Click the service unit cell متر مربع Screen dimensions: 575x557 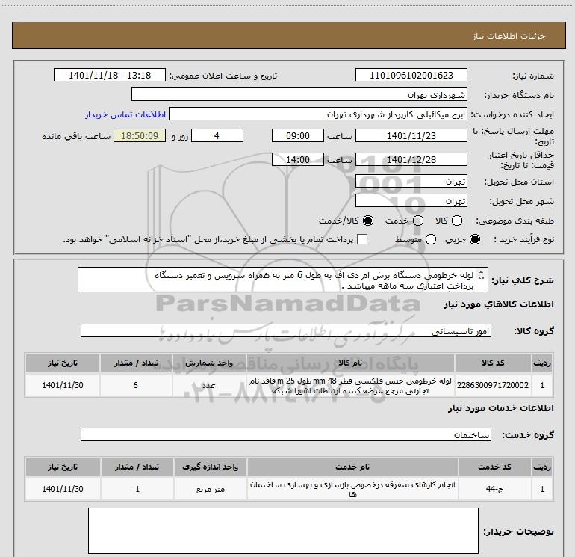[211, 489]
